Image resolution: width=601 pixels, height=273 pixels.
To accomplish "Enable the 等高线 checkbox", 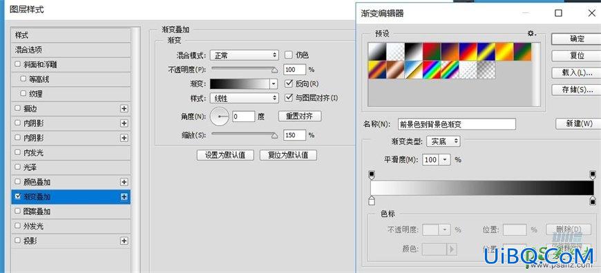I will pyautogui.click(x=23, y=79).
